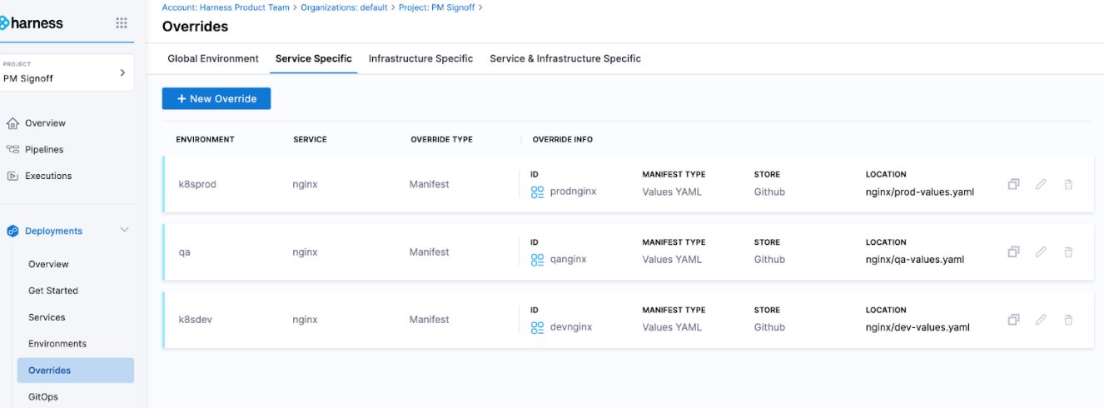The image size is (1104, 408).
Task: Edit the k8sprod override with pencil icon
Action: tap(1041, 184)
